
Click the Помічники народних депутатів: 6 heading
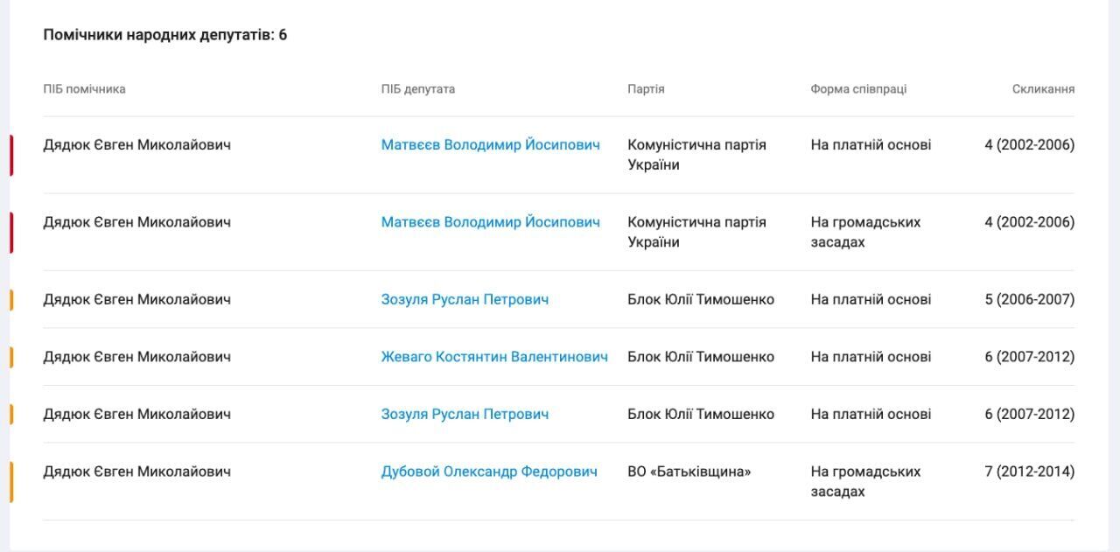(165, 35)
